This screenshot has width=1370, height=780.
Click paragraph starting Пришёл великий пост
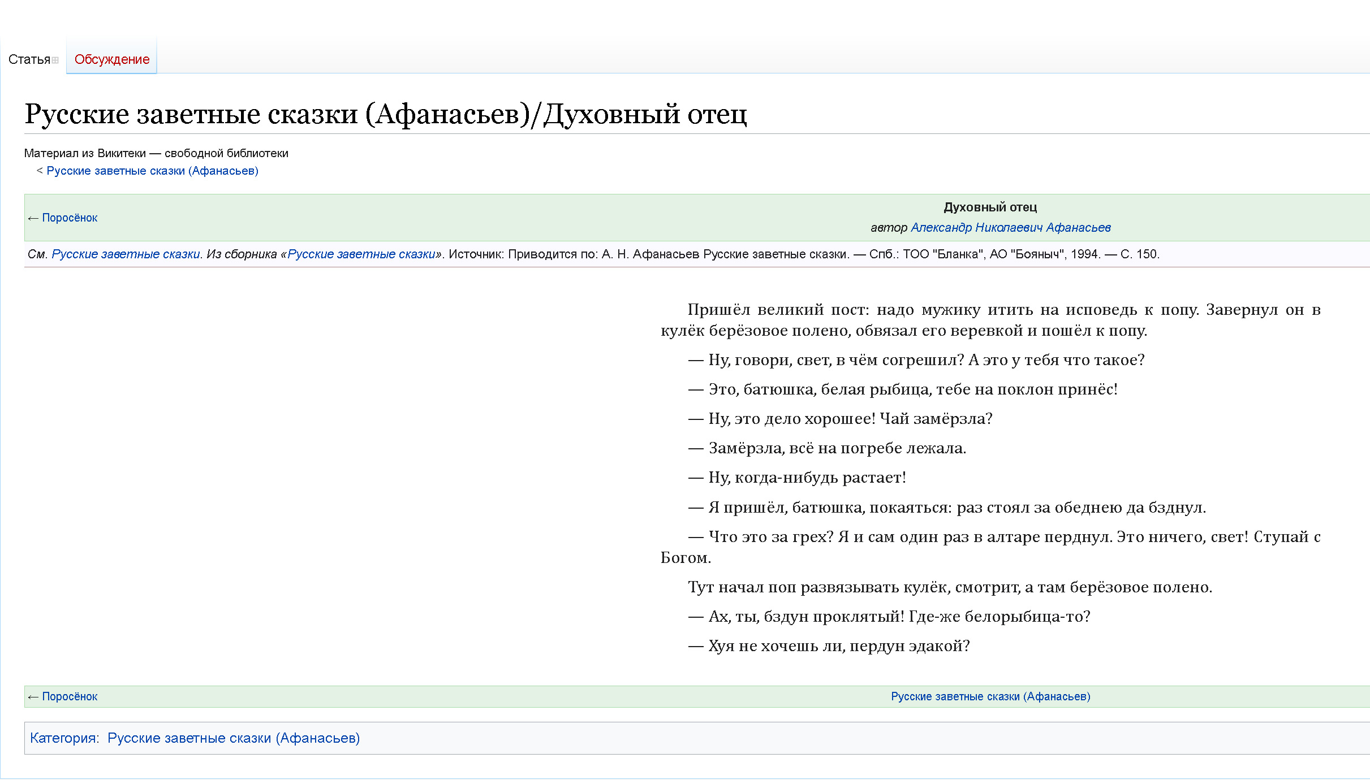point(990,320)
